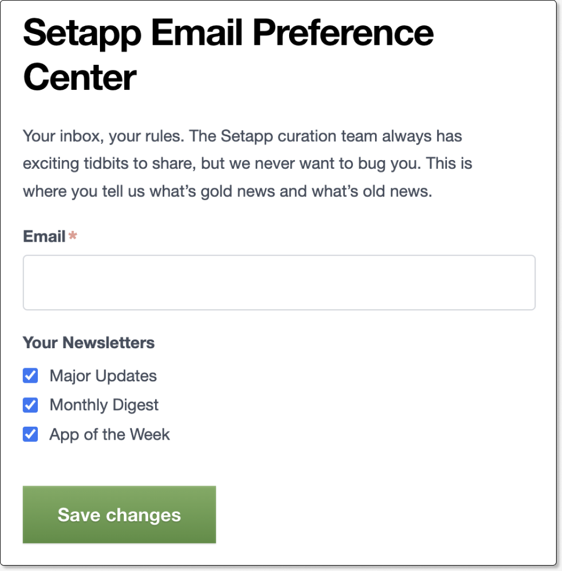562x571 pixels.
Task: Toggle the Major Updates newsletter subscription
Action: (x=30, y=376)
